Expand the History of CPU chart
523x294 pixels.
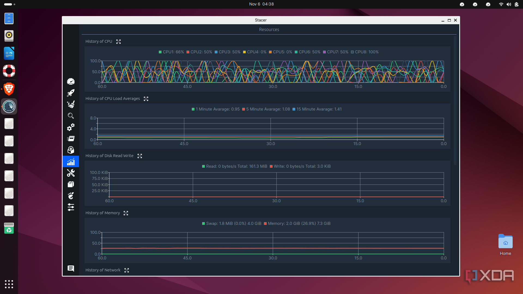118,42
